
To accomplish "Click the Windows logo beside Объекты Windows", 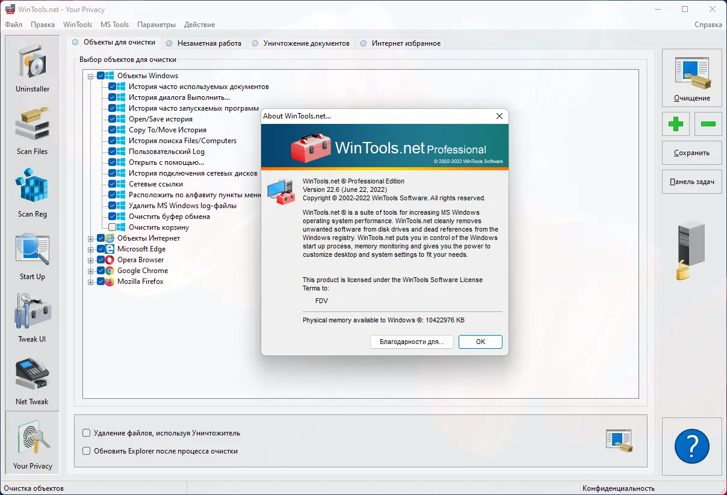I will click(x=110, y=76).
